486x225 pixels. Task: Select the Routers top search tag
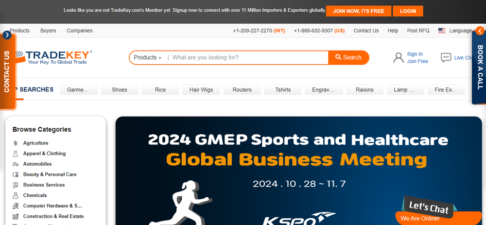click(242, 90)
